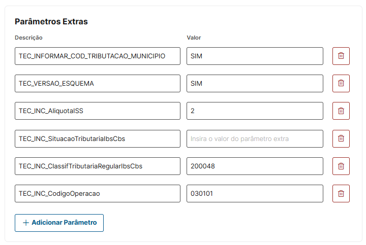Screen dimensions: 366x245
Task: Remove the TEC_VERSAO_ESQUEMA parameter with trash icon
Action: [341, 84]
